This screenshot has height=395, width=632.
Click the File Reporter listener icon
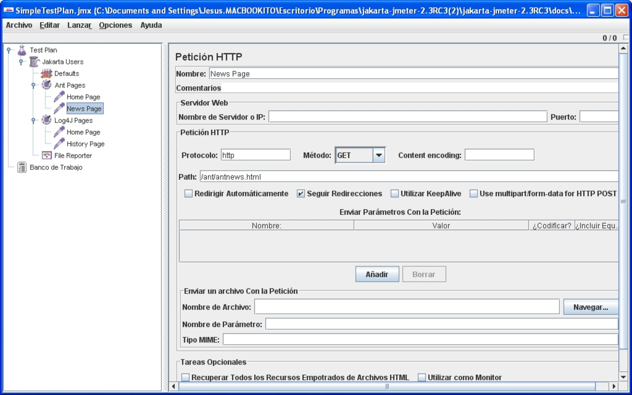(x=46, y=156)
